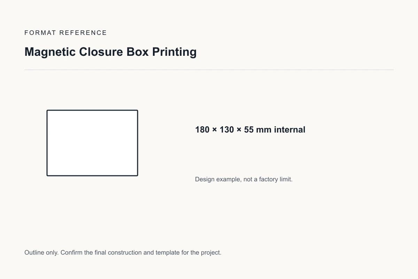Screen dimensions: 418x279
Task: Click the word "Closure" in the heading
Action: pos(101,52)
